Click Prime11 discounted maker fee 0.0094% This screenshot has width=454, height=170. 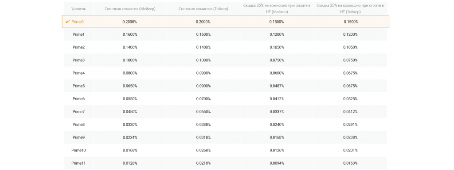[277, 163]
